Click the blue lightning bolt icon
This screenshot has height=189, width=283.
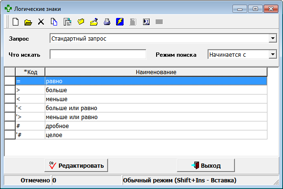click(120, 22)
